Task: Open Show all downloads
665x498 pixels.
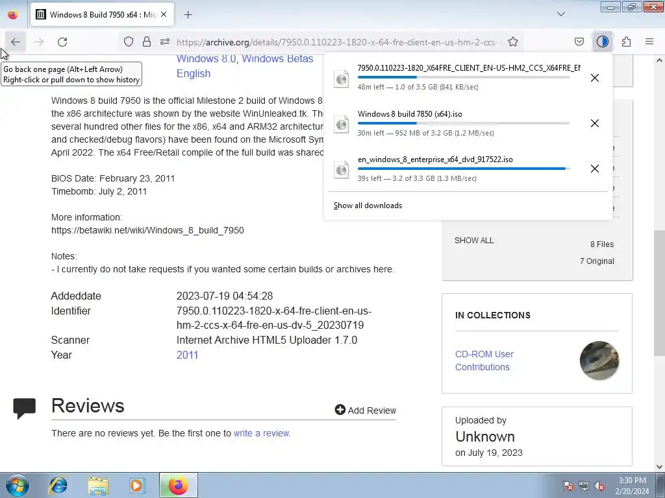Action: 368,206
